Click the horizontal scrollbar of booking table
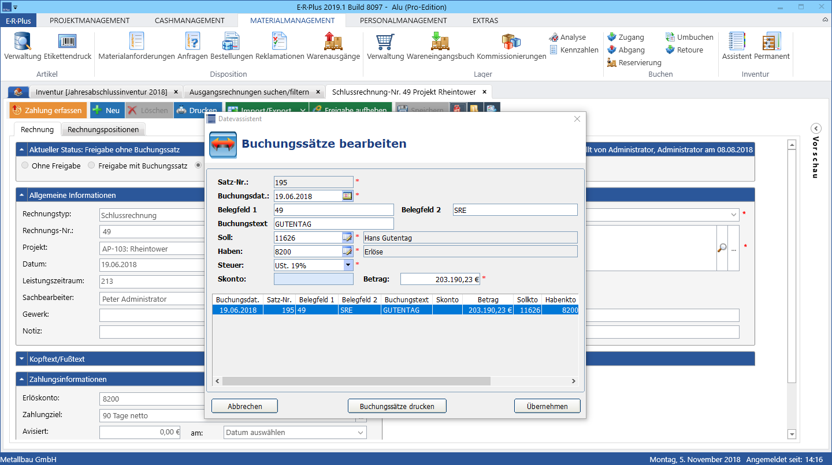The height and width of the screenshot is (465, 832). pos(356,381)
